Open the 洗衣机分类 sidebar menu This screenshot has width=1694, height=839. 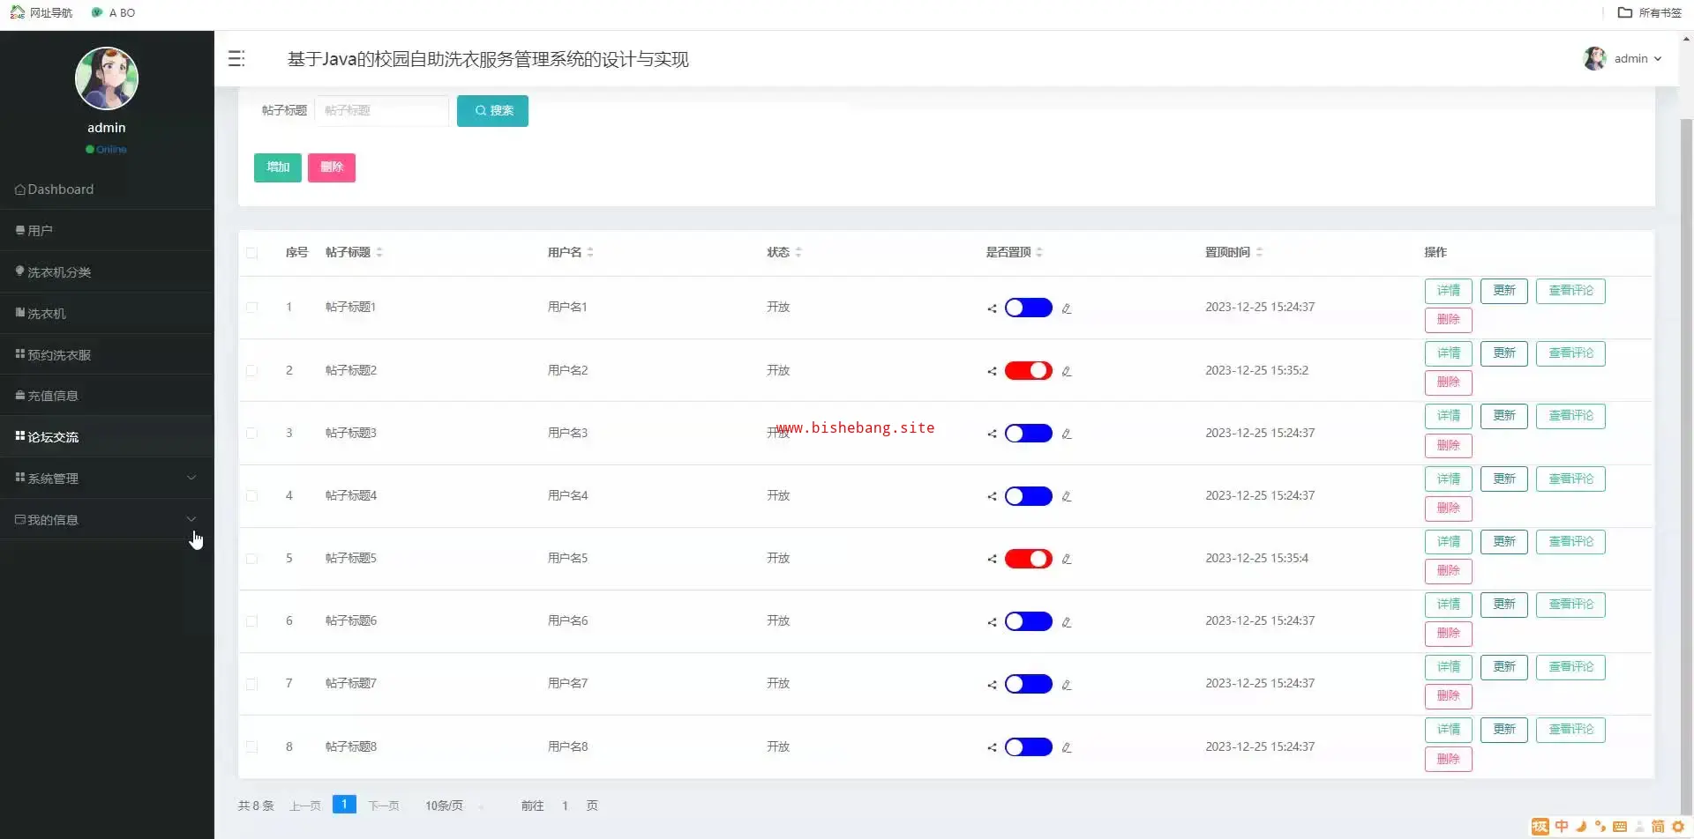click(x=107, y=272)
